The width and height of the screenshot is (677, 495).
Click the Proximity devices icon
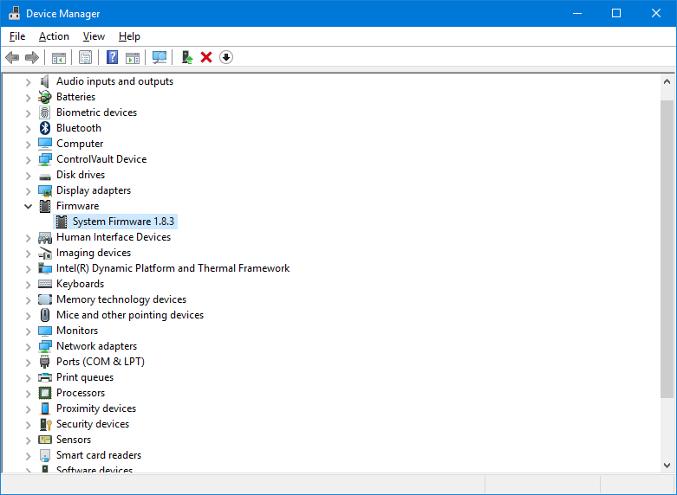click(45, 408)
